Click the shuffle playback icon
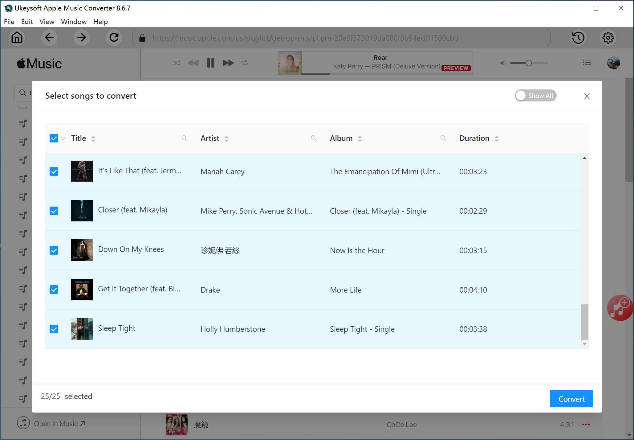The image size is (634, 440). pyautogui.click(x=176, y=63)
